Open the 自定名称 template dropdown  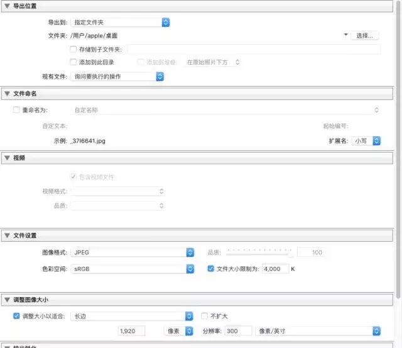(x=225, y=110)
